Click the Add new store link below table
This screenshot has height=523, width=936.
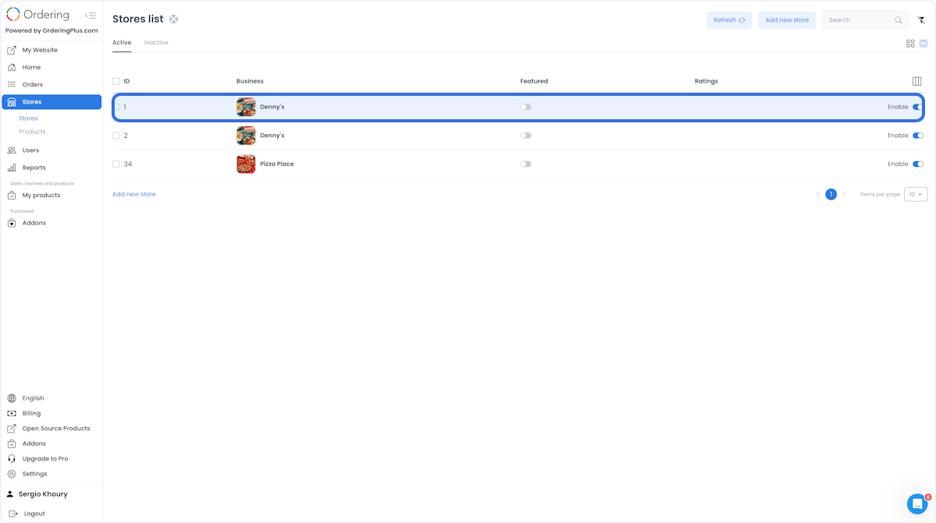point(134,194)
